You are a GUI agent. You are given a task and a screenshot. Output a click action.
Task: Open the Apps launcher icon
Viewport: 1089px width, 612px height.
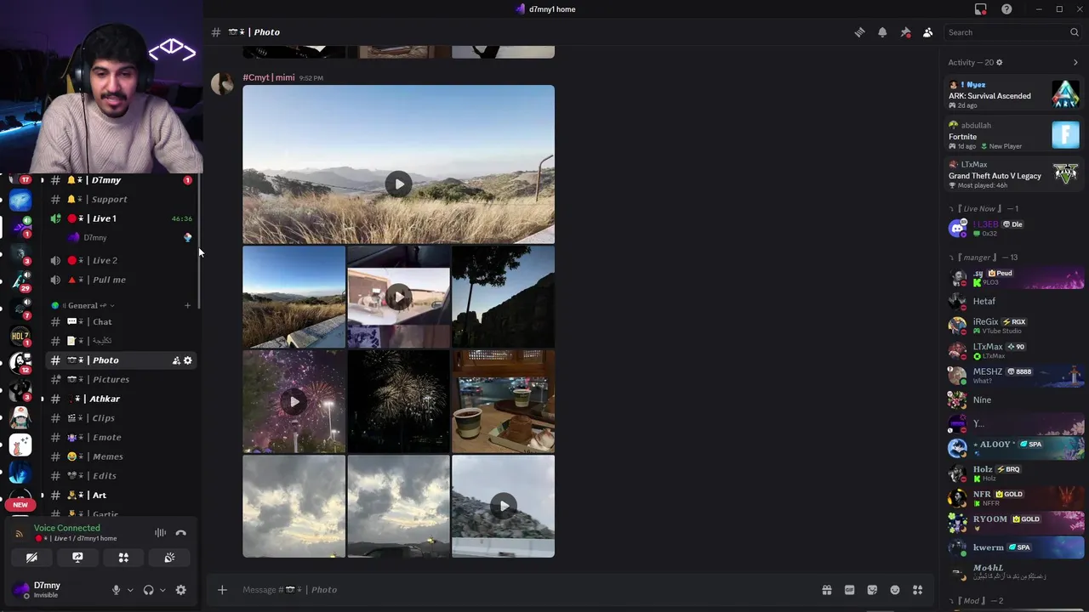(918, 590)
